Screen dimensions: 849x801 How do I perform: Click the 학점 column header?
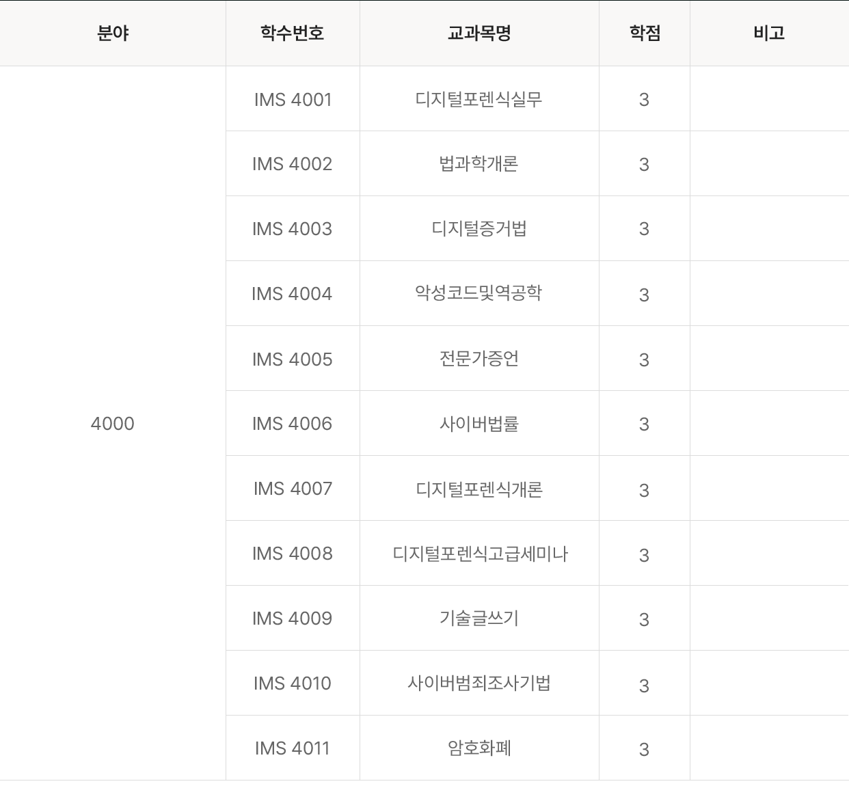645,33
